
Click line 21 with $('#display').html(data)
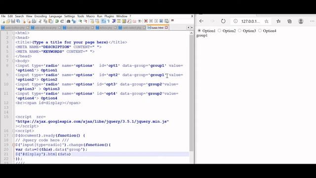43,154
